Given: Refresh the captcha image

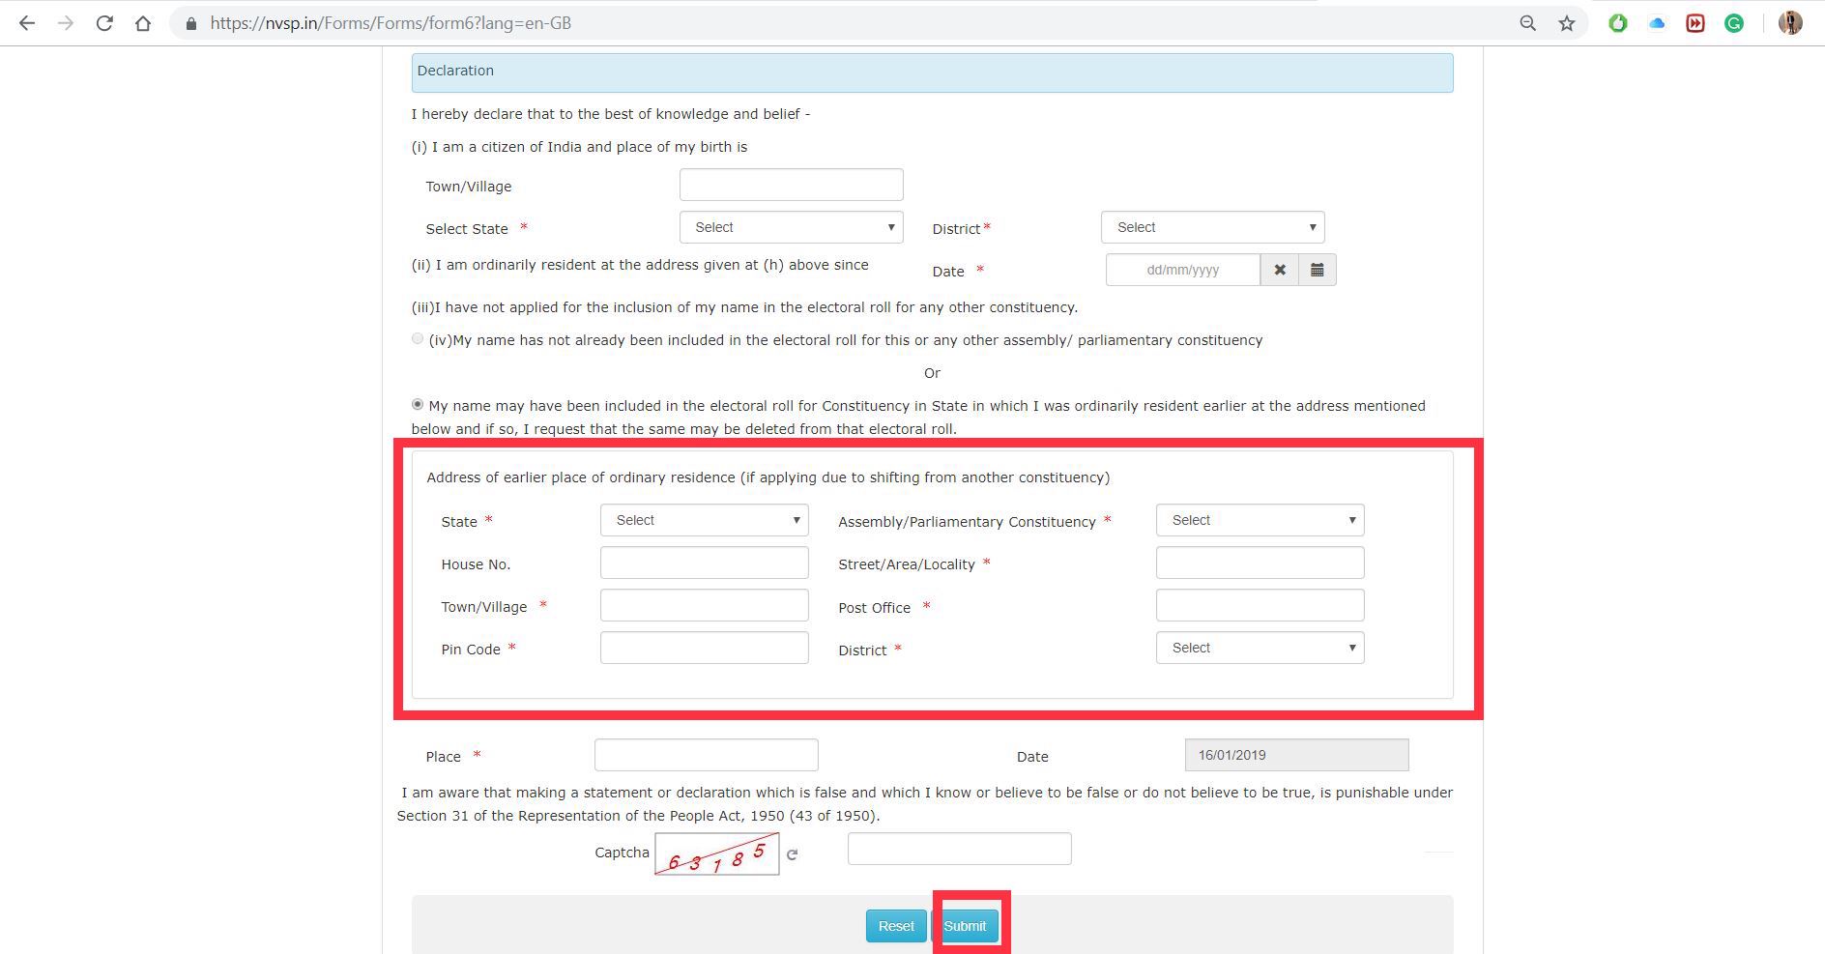Looking at the screenshot, I should 792,854.
